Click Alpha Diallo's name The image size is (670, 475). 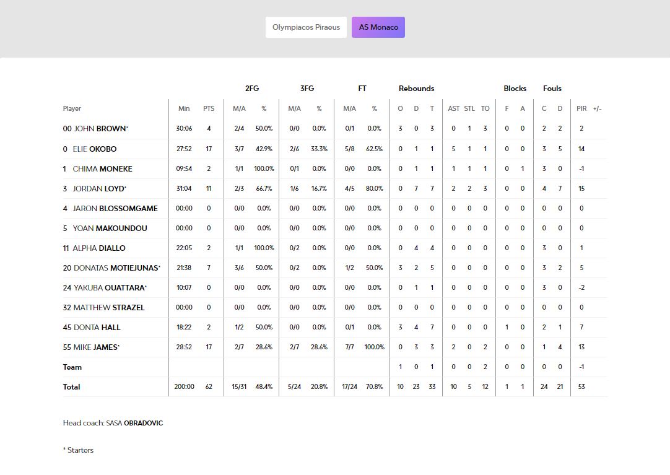(99, 248)
